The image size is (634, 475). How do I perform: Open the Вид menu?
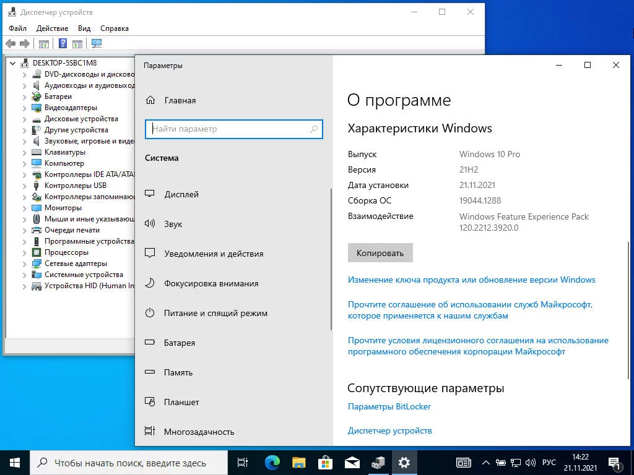[84, 28]
